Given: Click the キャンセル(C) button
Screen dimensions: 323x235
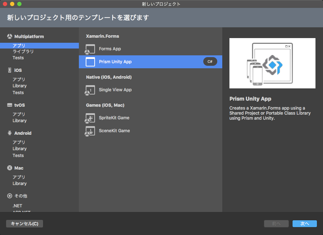Looking at the screenshot, I should 24,224.
